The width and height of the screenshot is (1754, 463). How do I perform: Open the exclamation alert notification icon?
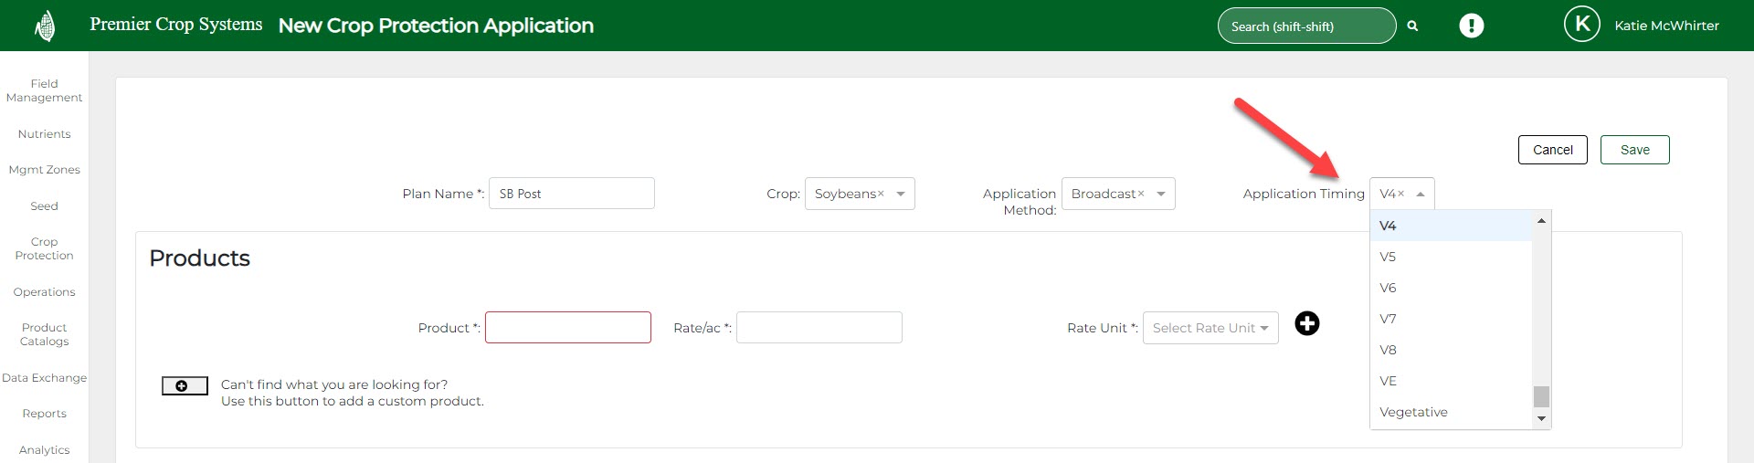(x=1471, y=26)
